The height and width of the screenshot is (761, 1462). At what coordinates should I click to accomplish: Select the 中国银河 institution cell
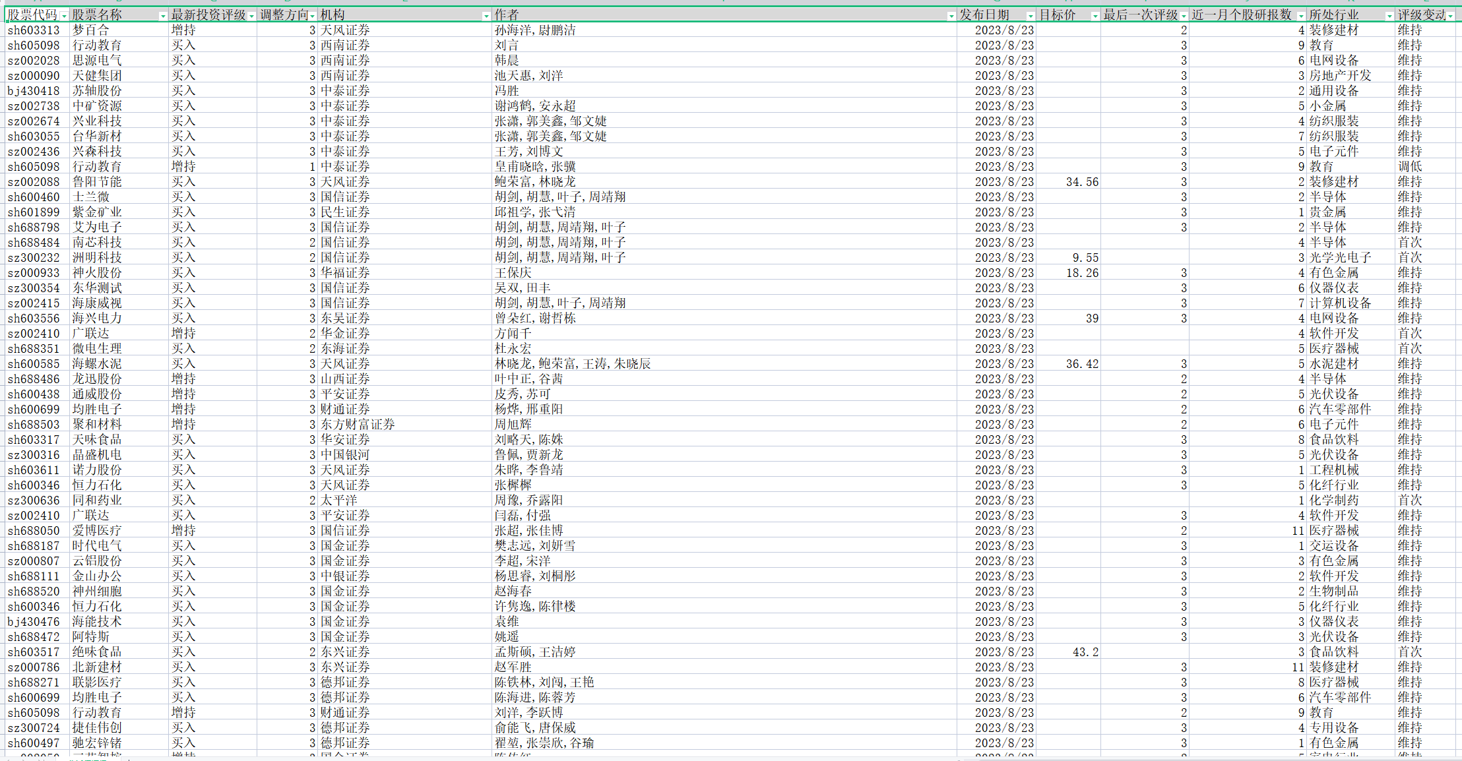click(404, 455)
